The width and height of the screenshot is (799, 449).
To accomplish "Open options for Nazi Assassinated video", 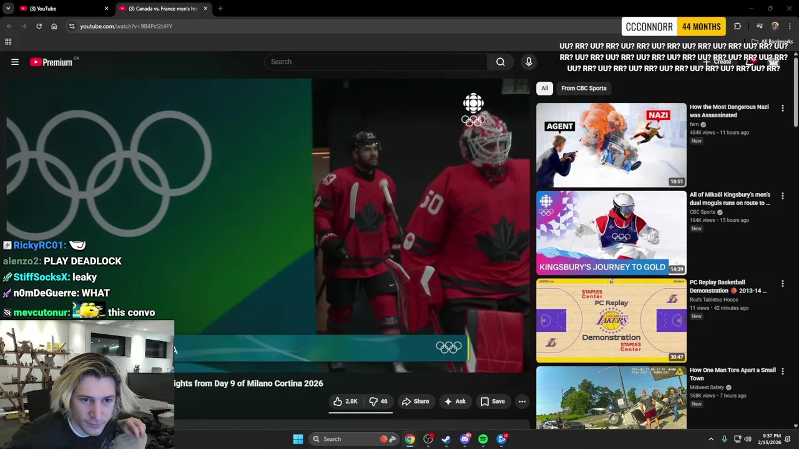I will tap(782, 109).
